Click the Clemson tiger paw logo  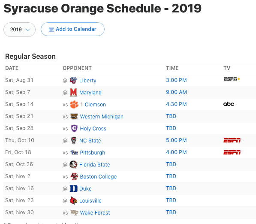click(x=74, y=104)
